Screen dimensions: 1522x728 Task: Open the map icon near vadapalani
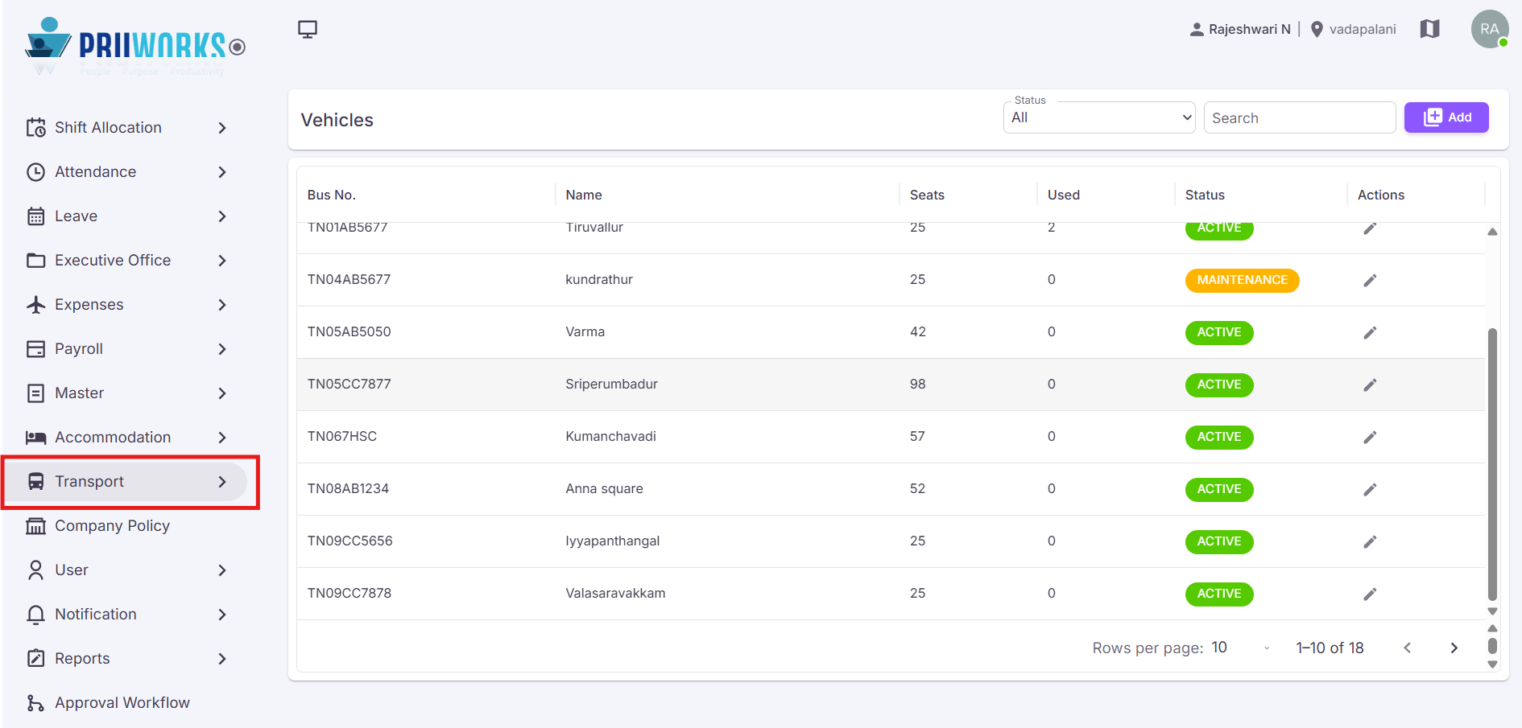click(1429, 29)
